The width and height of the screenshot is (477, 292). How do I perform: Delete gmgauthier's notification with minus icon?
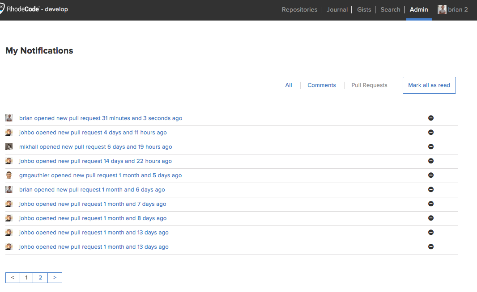[x=431, y=175]
